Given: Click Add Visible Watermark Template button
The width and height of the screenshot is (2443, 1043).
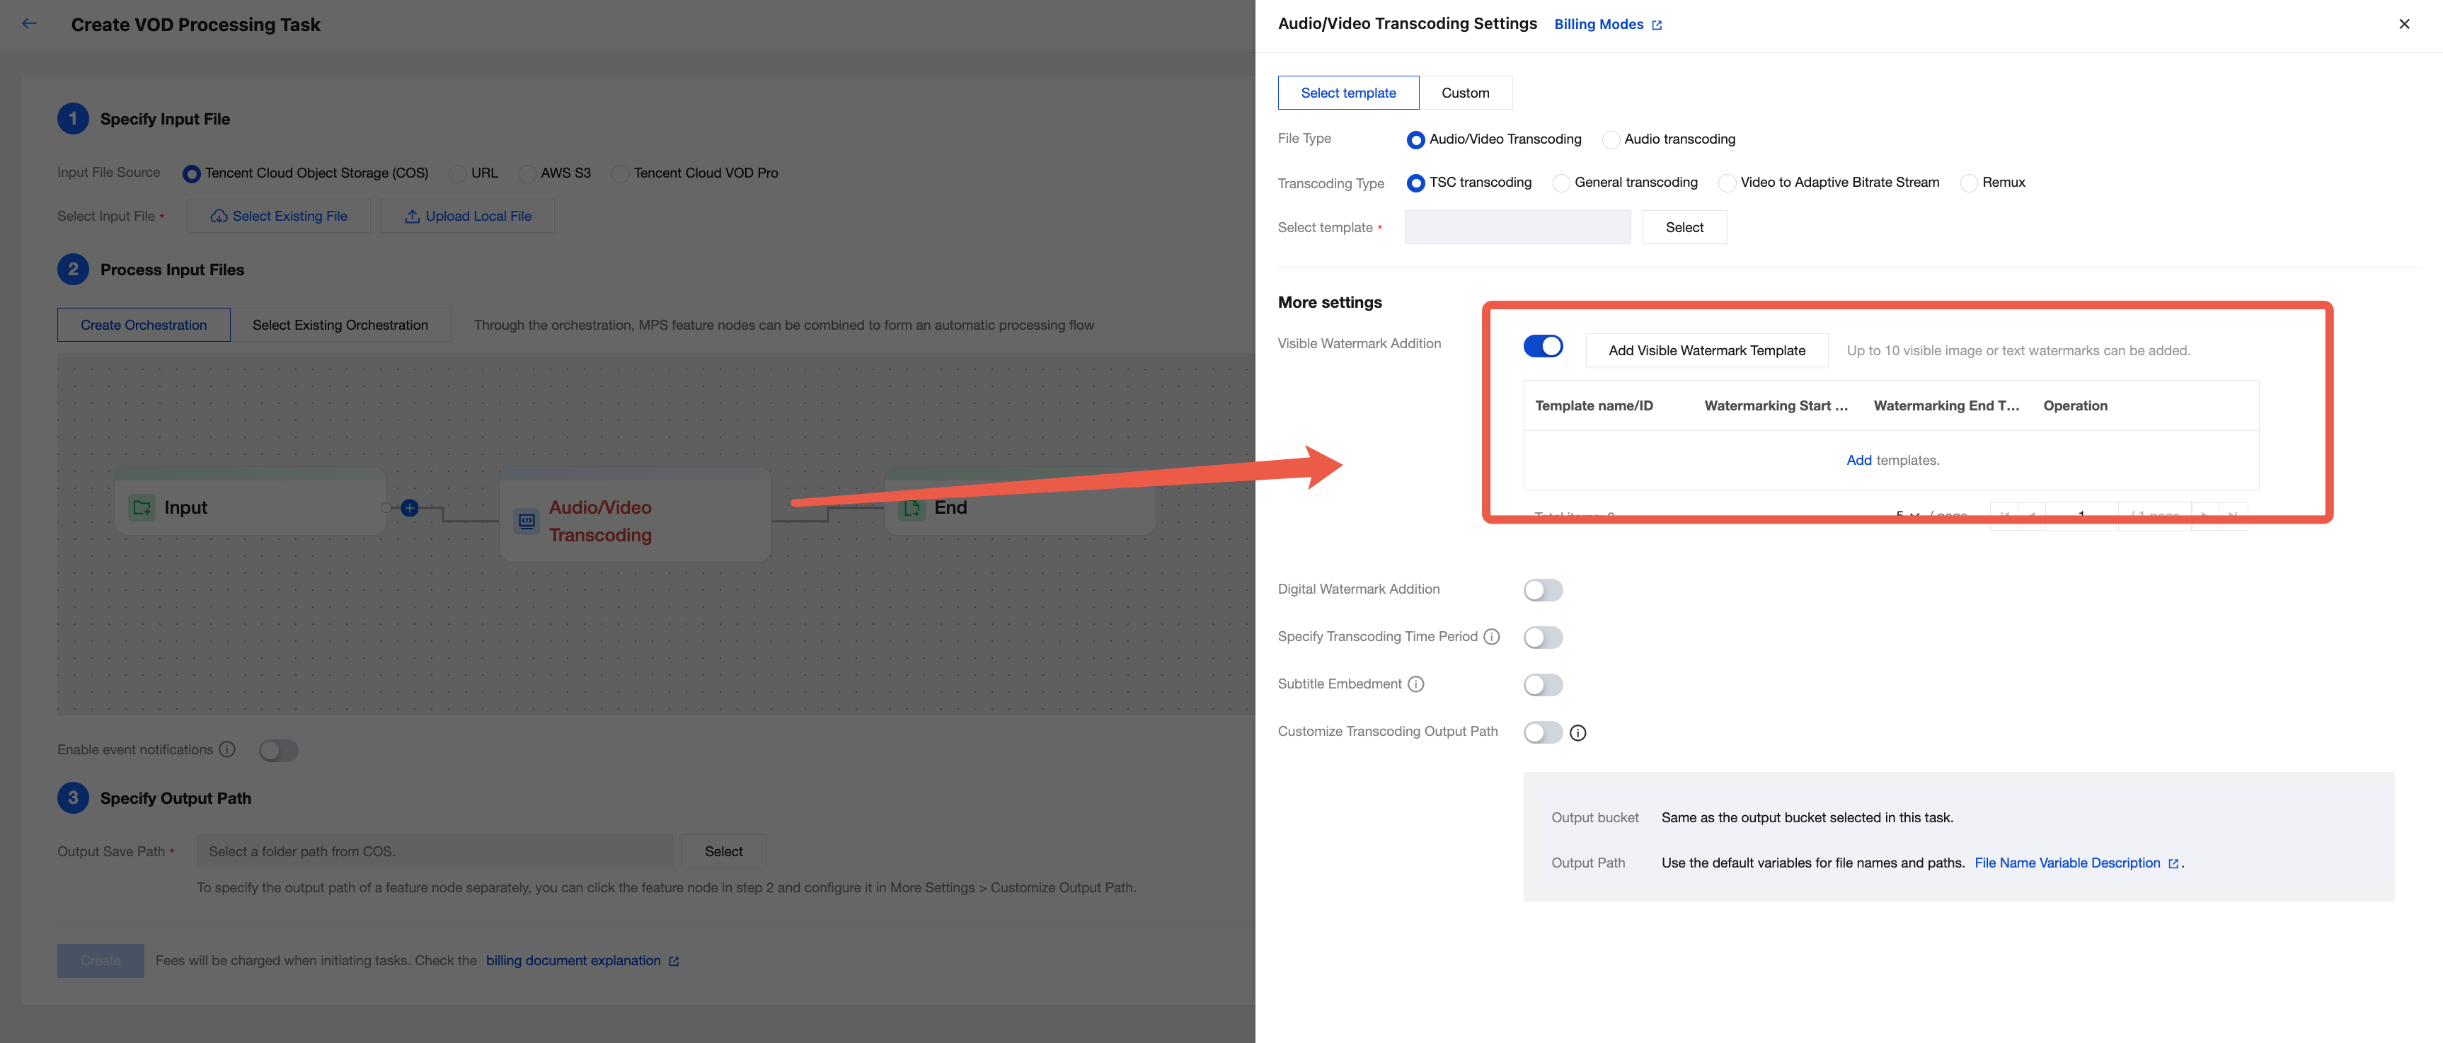Looking at the screenshot, I should click(x=1706, y=350).
